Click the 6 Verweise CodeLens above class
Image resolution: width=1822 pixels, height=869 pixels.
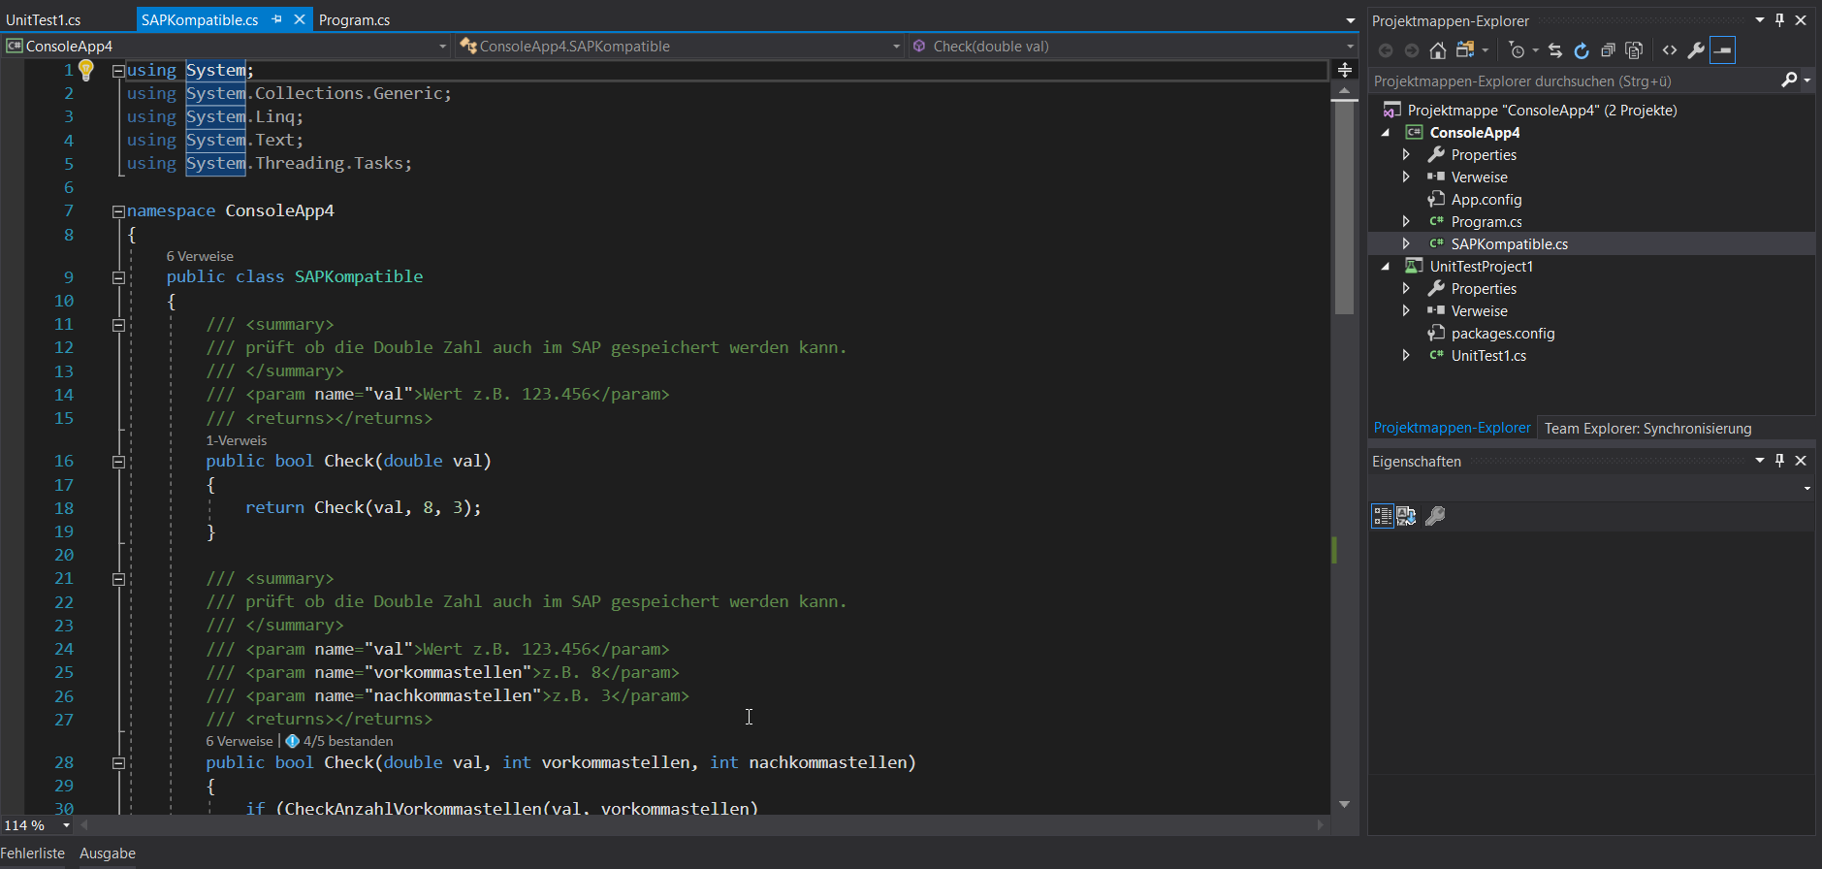coord(200,256)
